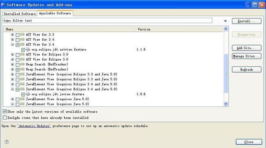The height and width of the screenshot is (148, 266).
Task: Click the feature icon of org.eclipse.jdt.jeview.feature
Action: point(28,94)
